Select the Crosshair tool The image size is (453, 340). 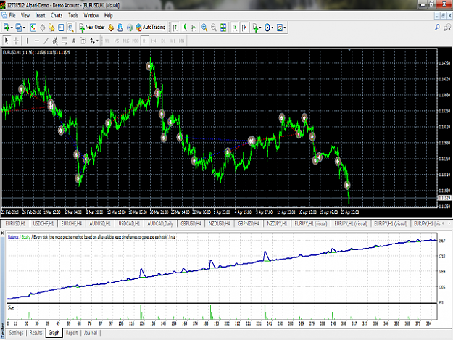[16, 41]
